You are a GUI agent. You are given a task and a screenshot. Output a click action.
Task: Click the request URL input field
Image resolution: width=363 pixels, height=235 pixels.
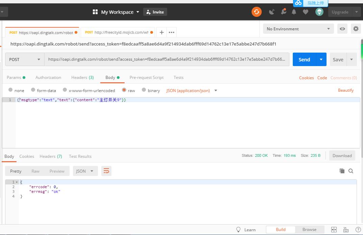pos(167,59)
